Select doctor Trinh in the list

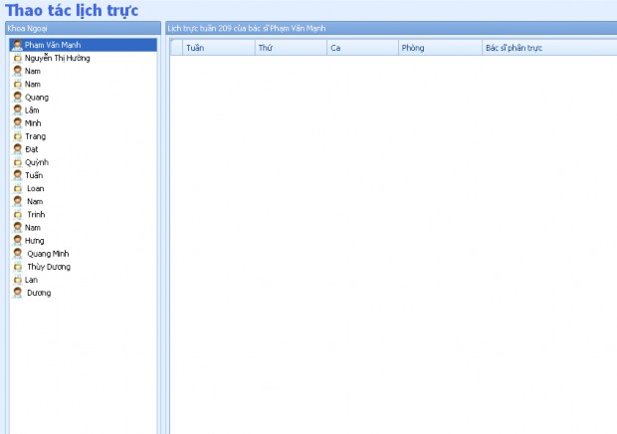click(x=36, y=214)
